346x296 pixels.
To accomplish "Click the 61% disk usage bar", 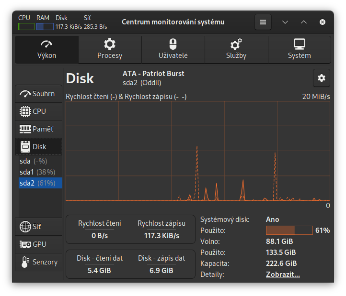I will pos(289,230).
